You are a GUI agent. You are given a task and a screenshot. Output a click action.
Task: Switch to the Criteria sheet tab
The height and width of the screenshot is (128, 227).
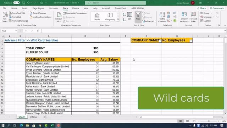click(x=33, y=117)
